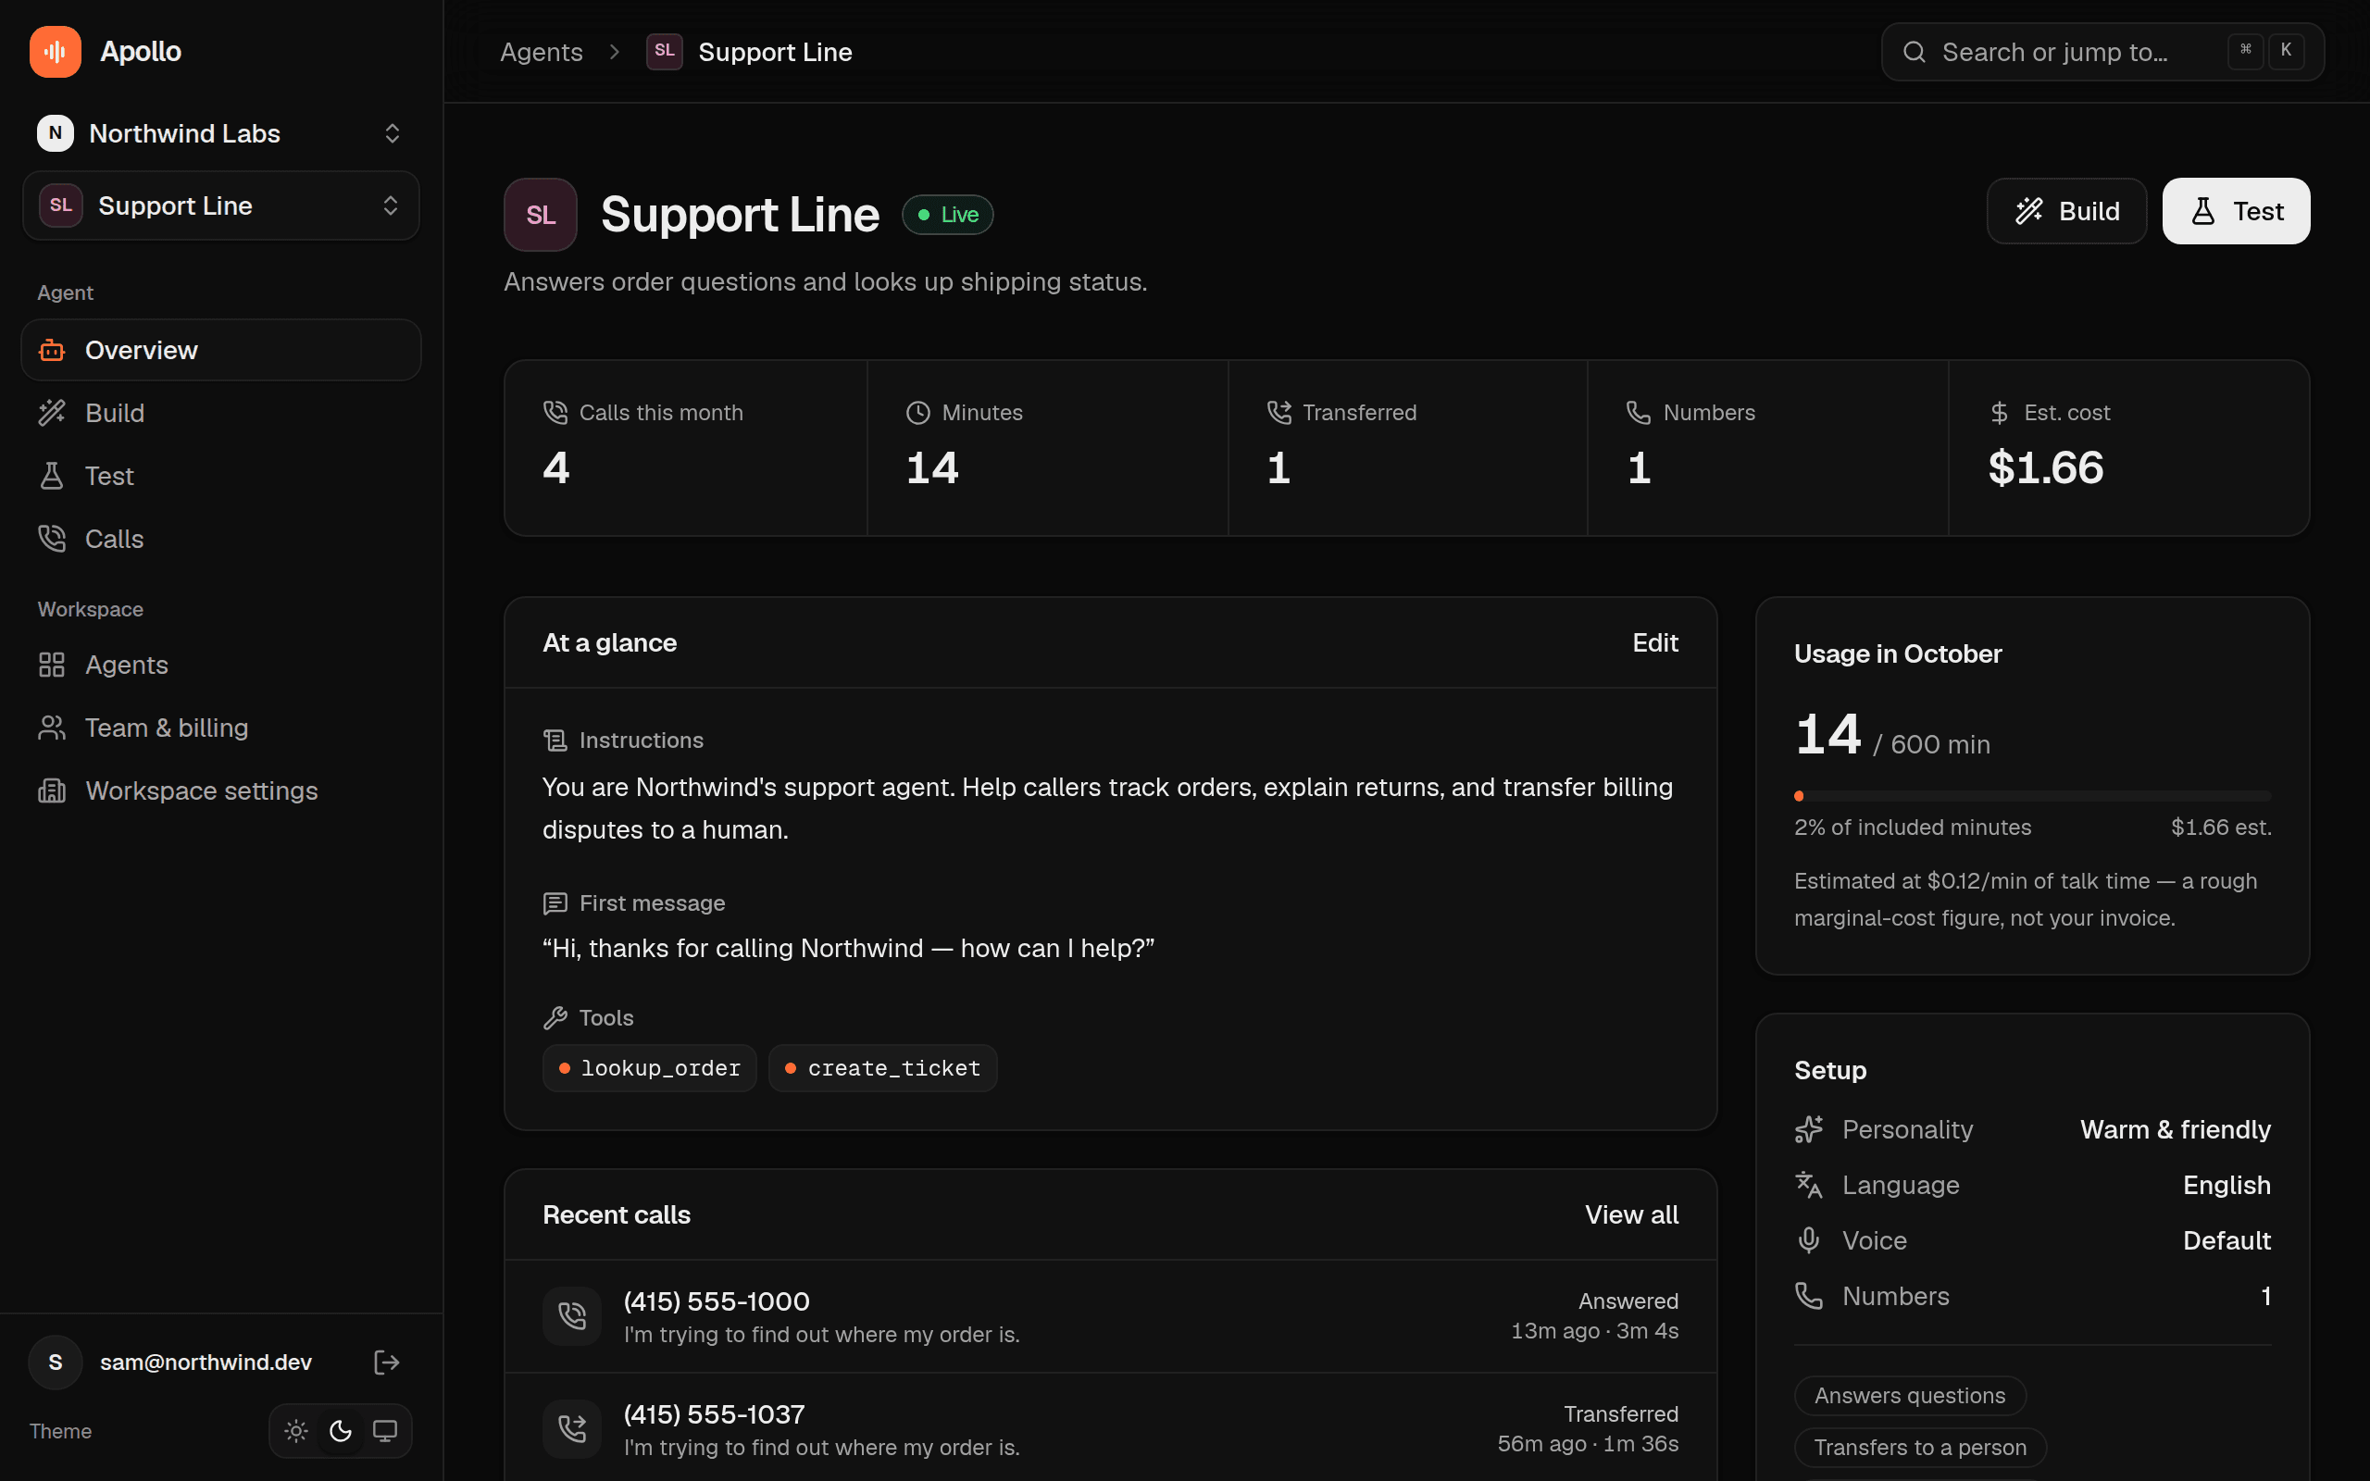The height and width of the screenshot is (1481, 2370).
Task: Click the Apollo logo icon
Action: [x=55, y=51]
